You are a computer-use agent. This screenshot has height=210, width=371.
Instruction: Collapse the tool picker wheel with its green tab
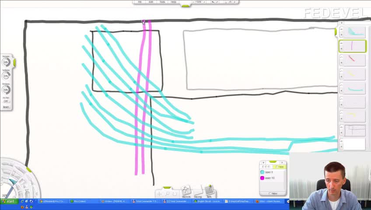(29, 169)
